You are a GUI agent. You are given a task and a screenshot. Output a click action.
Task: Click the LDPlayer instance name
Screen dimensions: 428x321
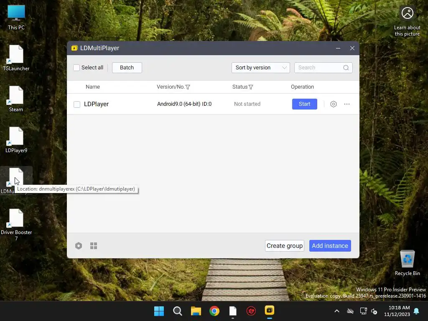[x=97, y=104]
